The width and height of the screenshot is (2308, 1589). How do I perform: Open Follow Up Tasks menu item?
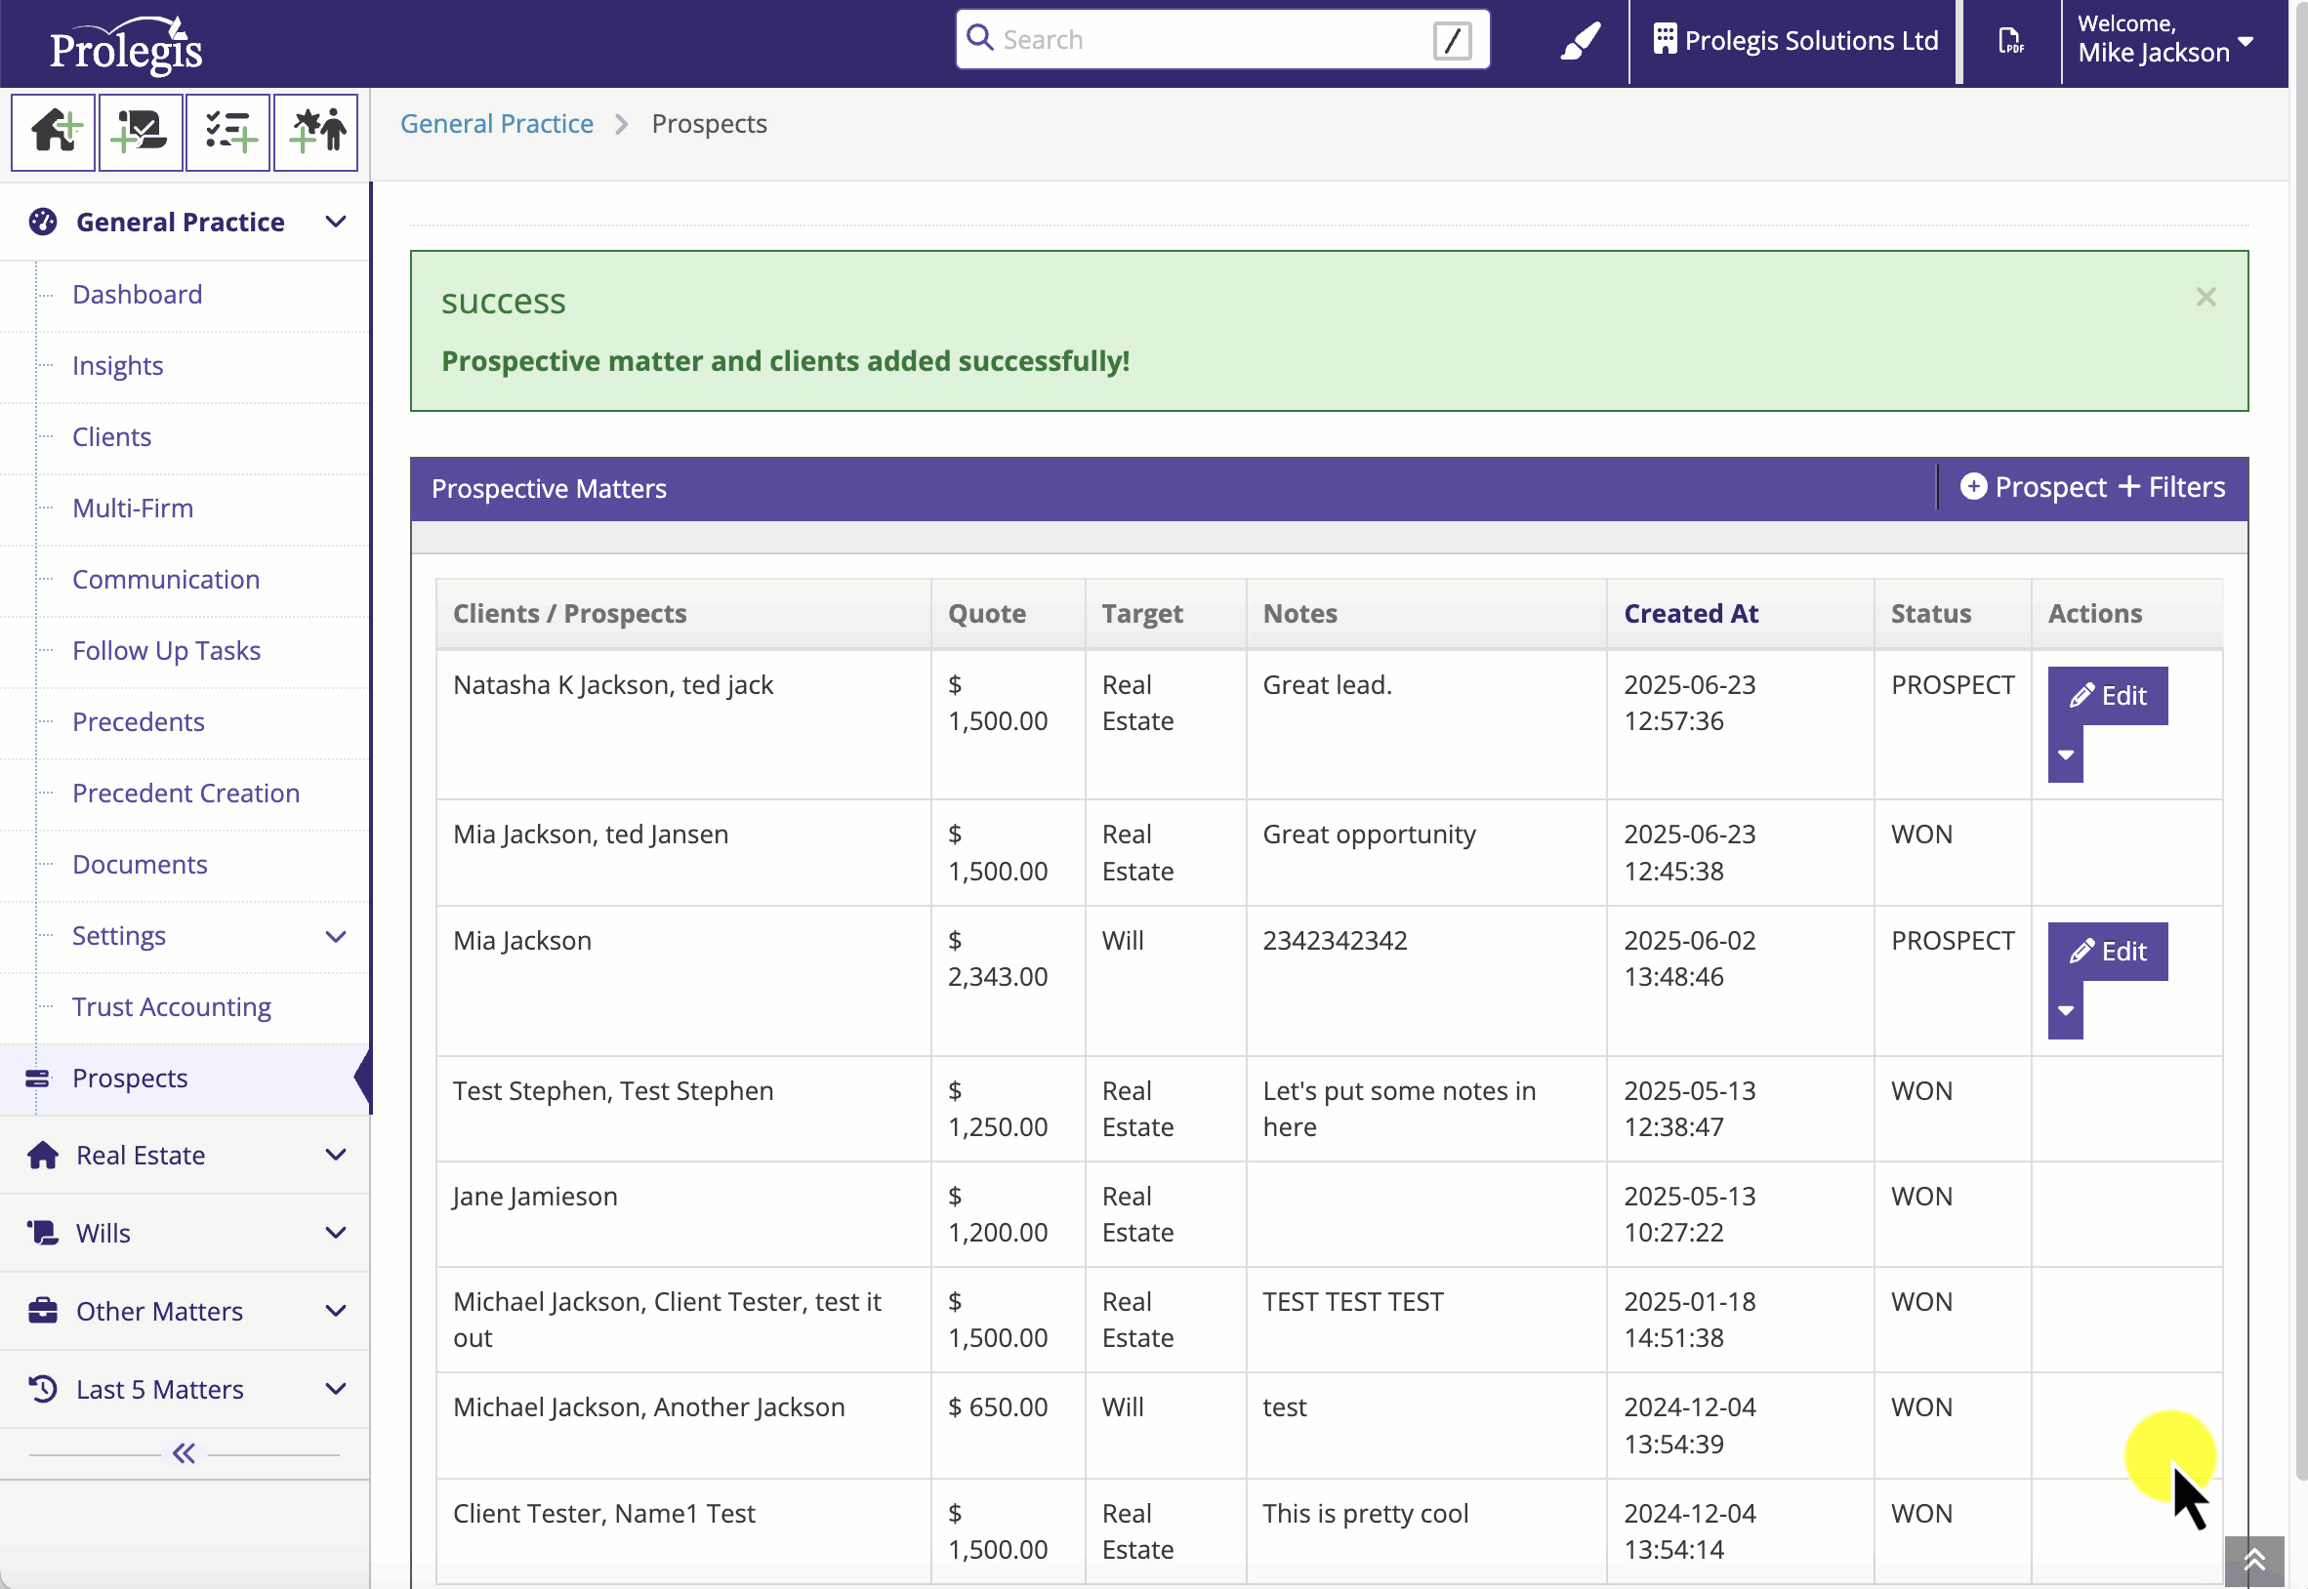[x=166, y=650]
